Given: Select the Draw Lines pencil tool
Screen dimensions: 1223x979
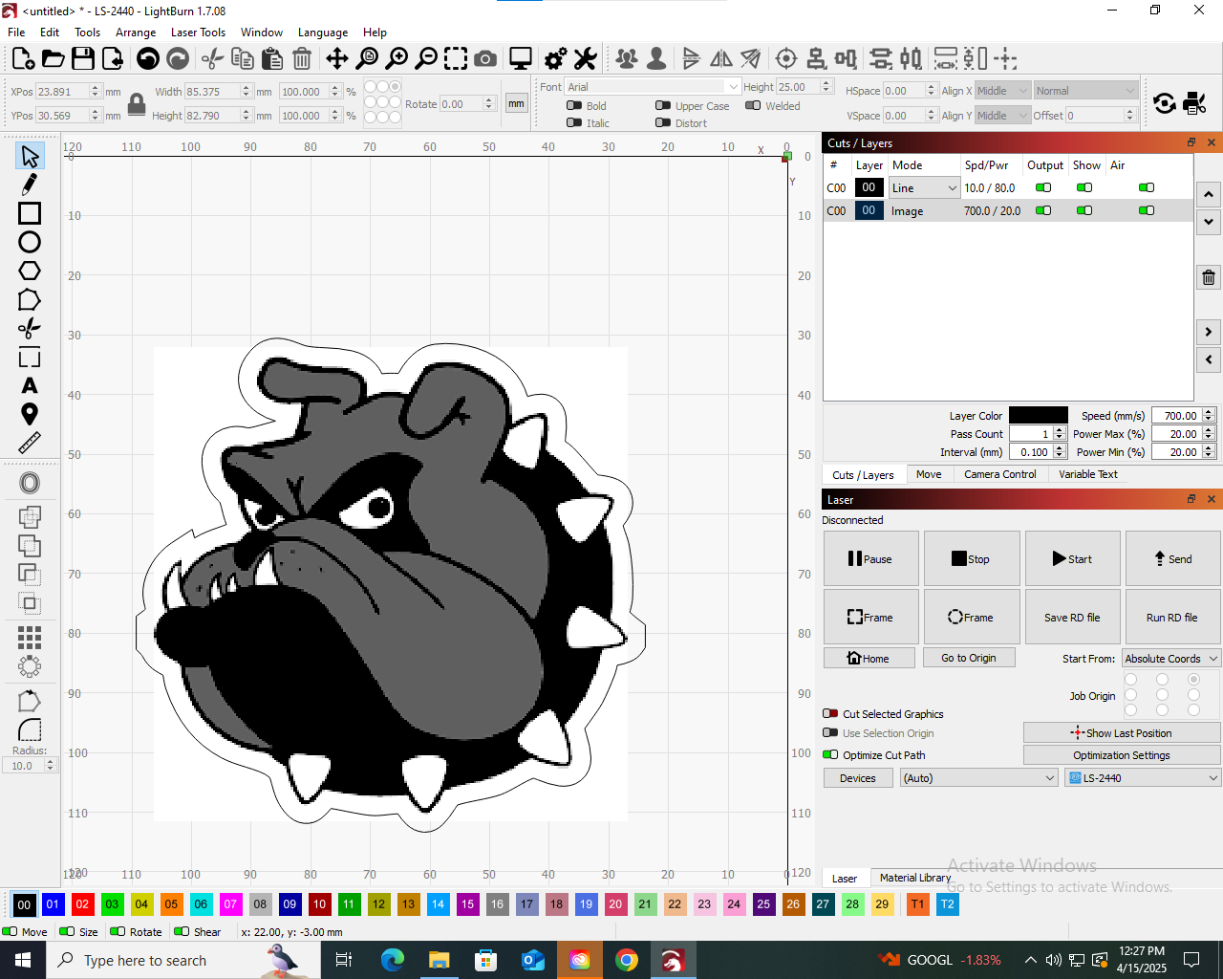Looking at the screenshot, I should tap(29, 184).
